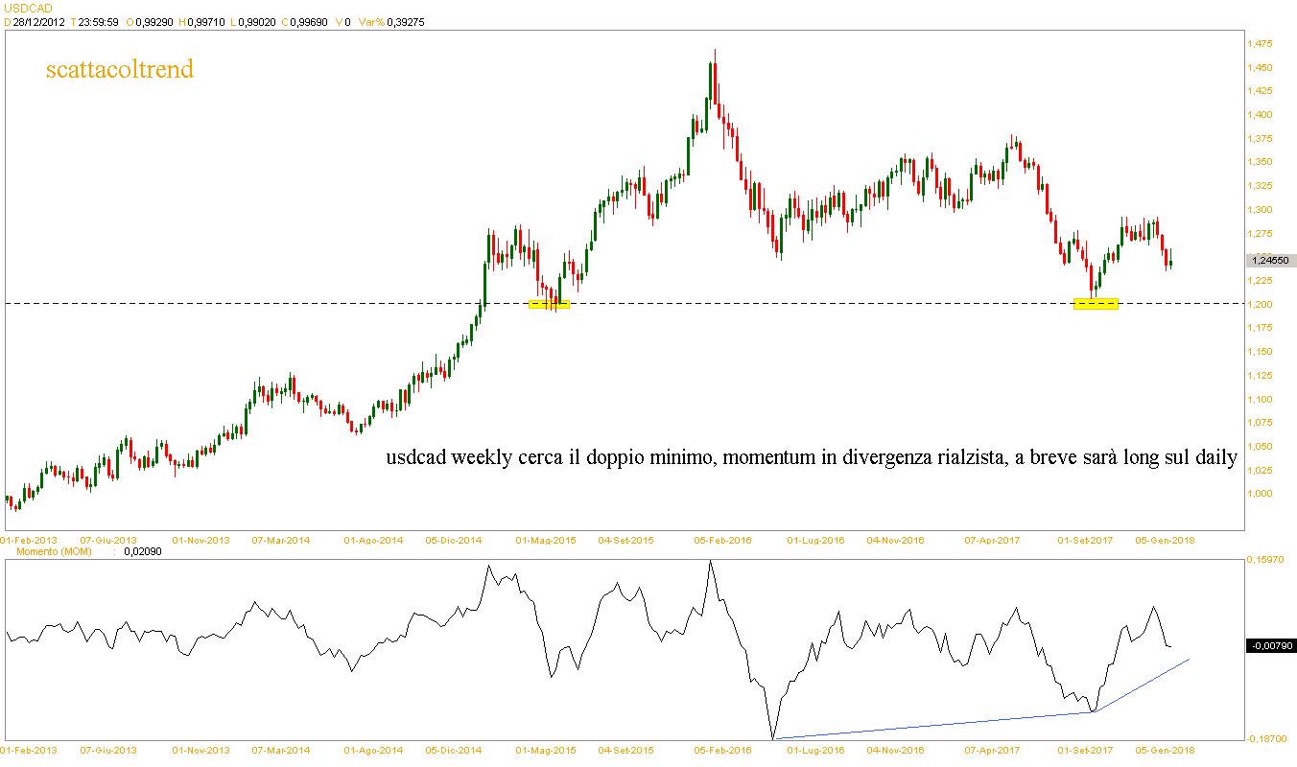This screenshot has width=1297, height=767.
Task: Select the close price 0,99690
Action: (308, 22)
